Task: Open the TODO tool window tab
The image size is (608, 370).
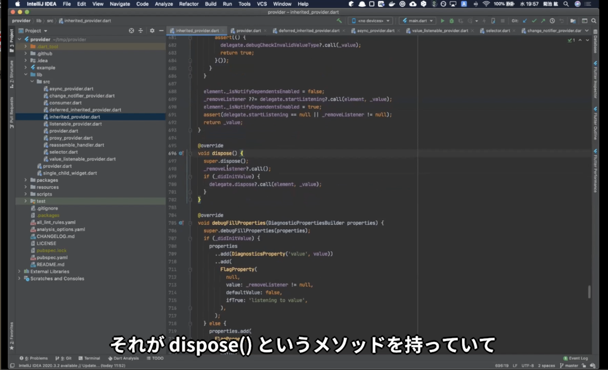Action: (x=155, y=358)
